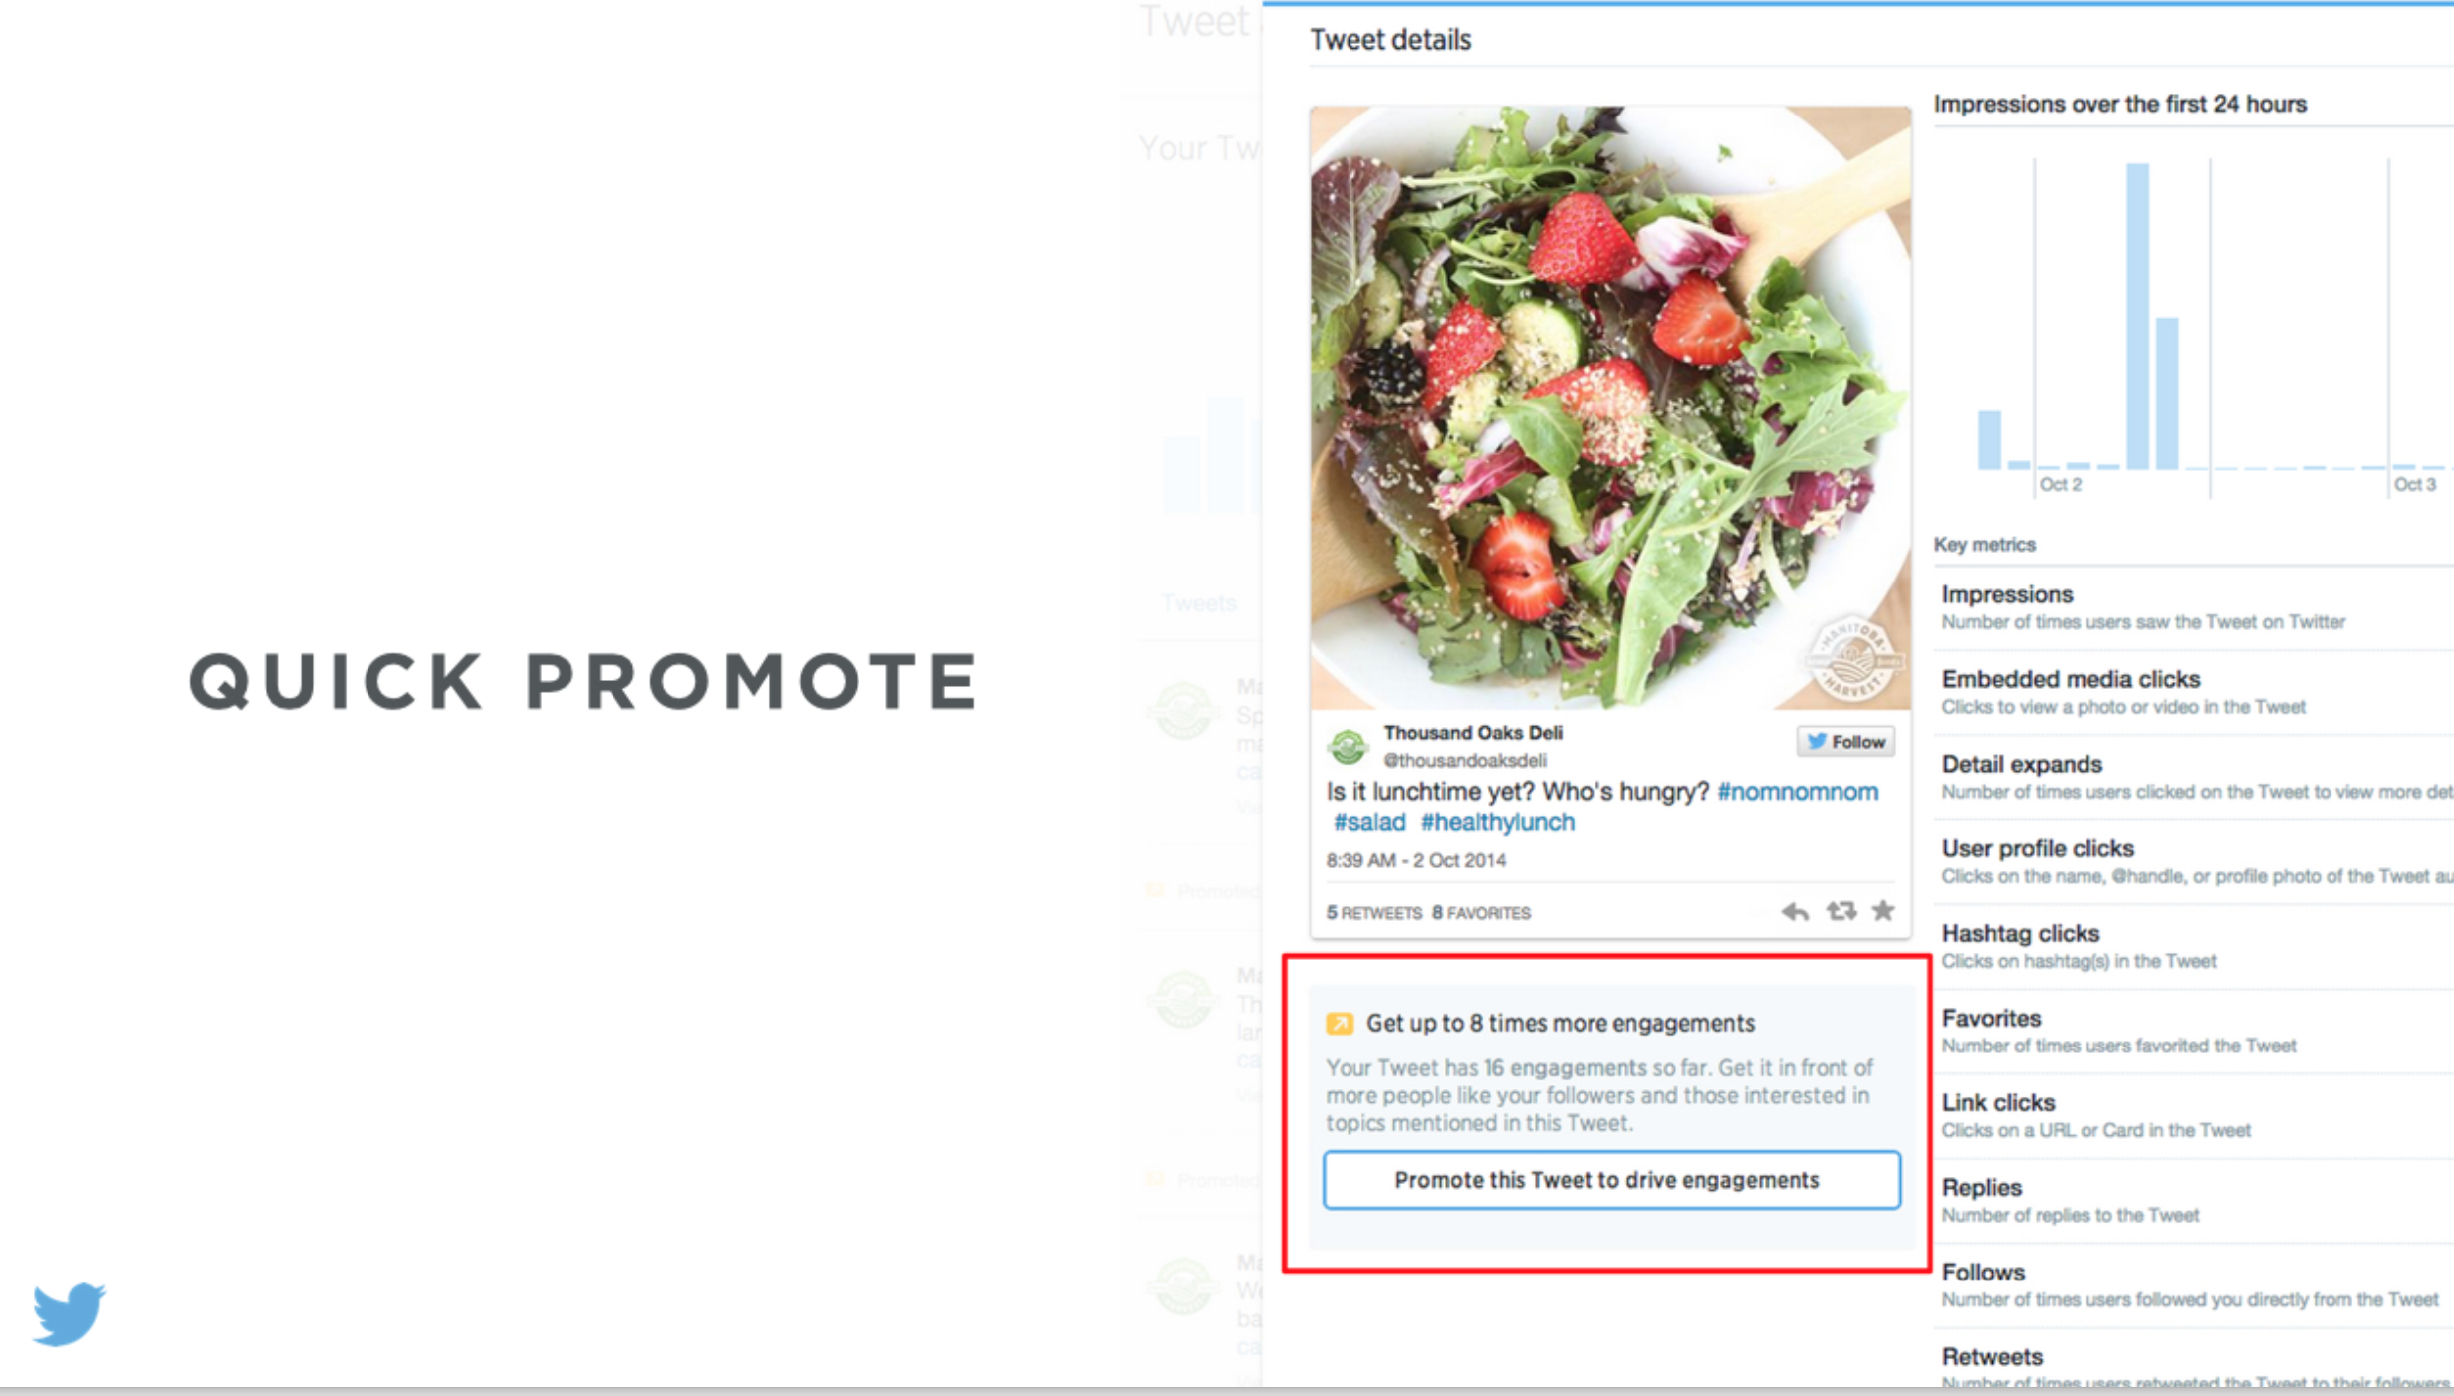Click the salad photo in the tweet
Image resolution: width=2454 pixels, height=1396 pixels.
pos(1610,408)
